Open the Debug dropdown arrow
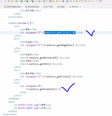This screenshot has height=116, width=112. tap(19, 1)
